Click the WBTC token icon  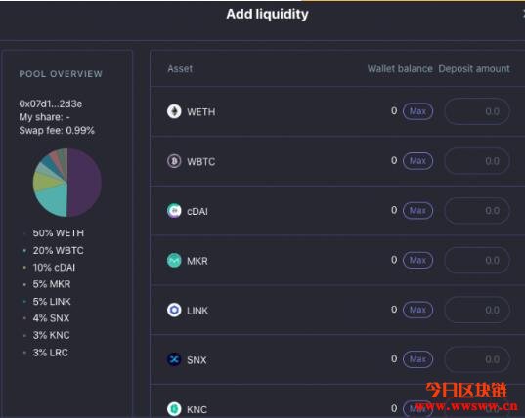pyautogui.click(x=174, y=161)
